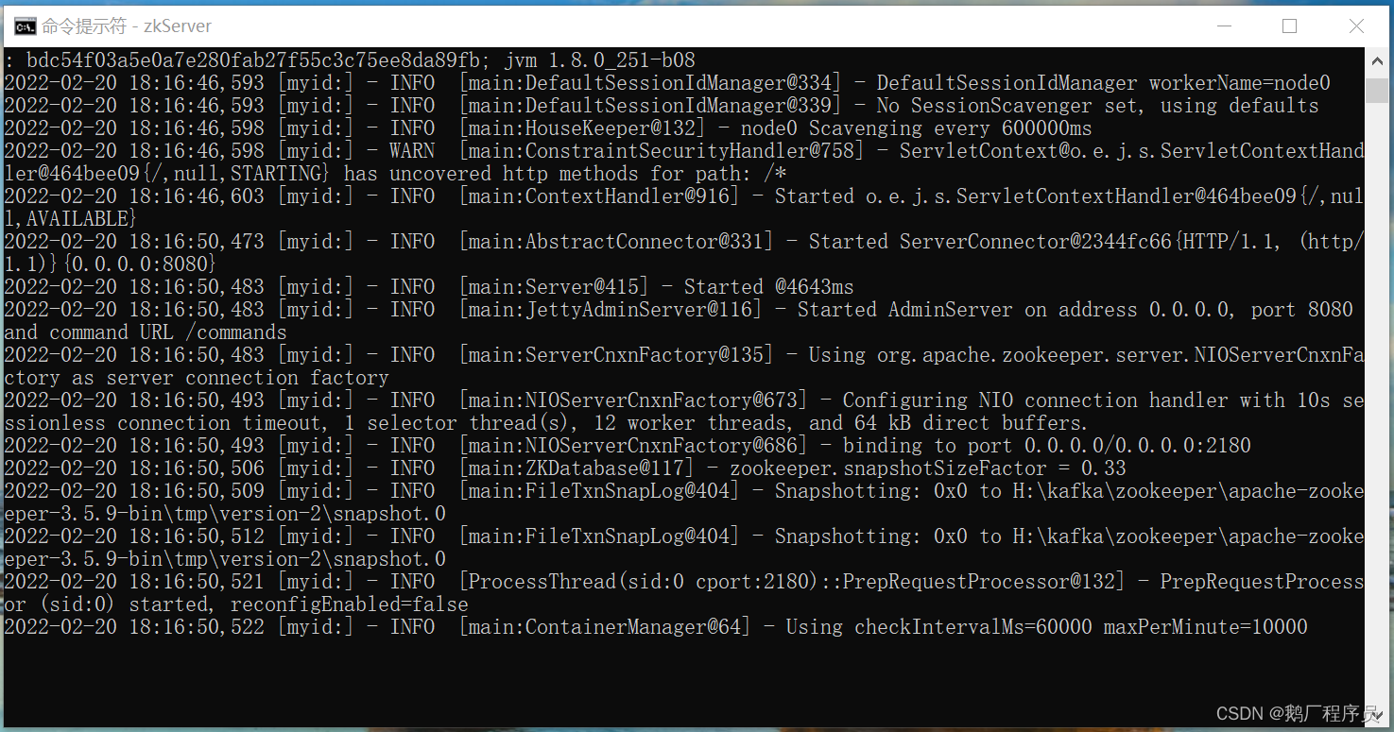This screenshot has height=732, width=1394.
Task: Click the window title '命令提示符 - zkServer'
Action: (x=126, y=26)
